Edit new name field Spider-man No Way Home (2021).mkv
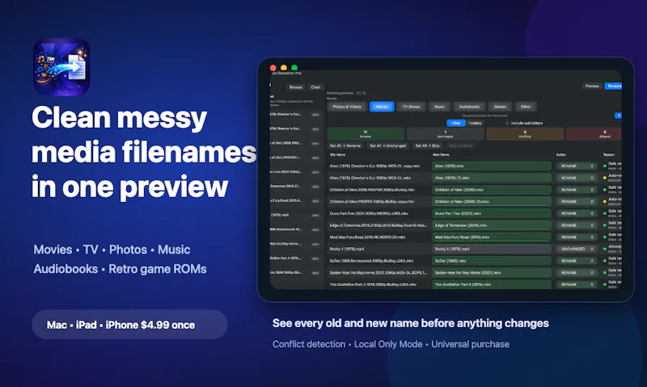Screen dimensions: 647x387 pyautogui.click(x=492, y=273)
